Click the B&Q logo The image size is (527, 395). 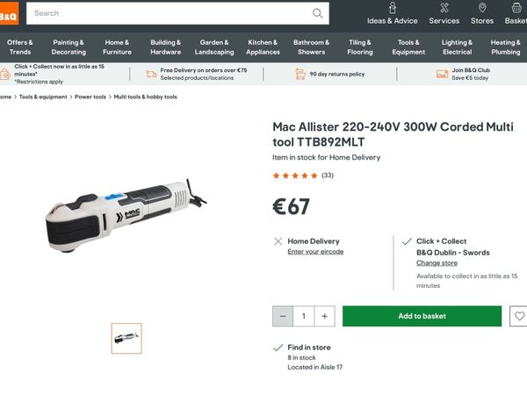[x=9, y=13]
